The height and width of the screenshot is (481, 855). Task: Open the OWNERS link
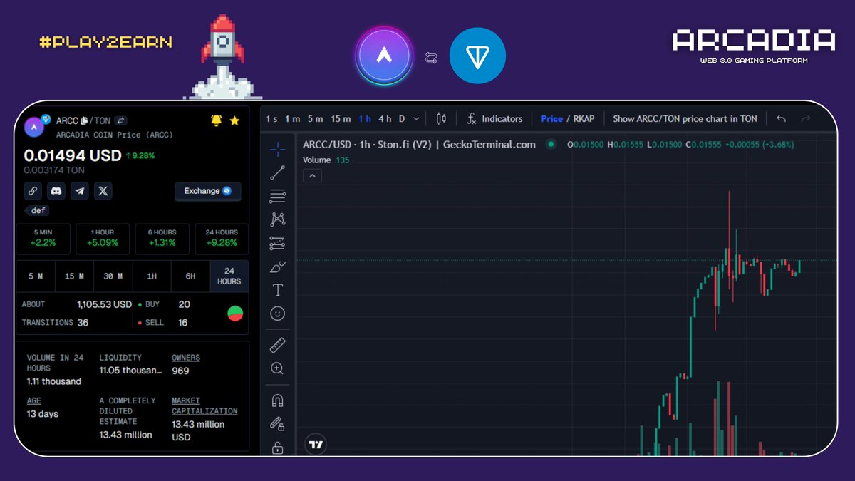[x=186, y=358]
